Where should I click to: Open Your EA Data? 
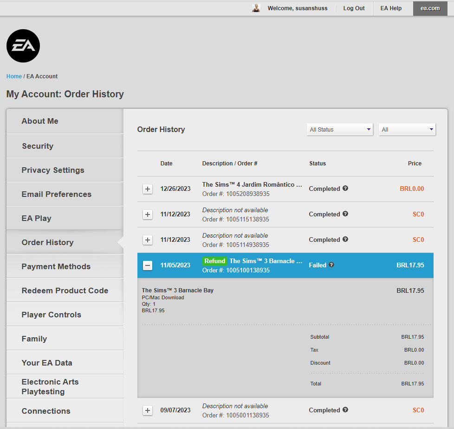click(65, 363)
